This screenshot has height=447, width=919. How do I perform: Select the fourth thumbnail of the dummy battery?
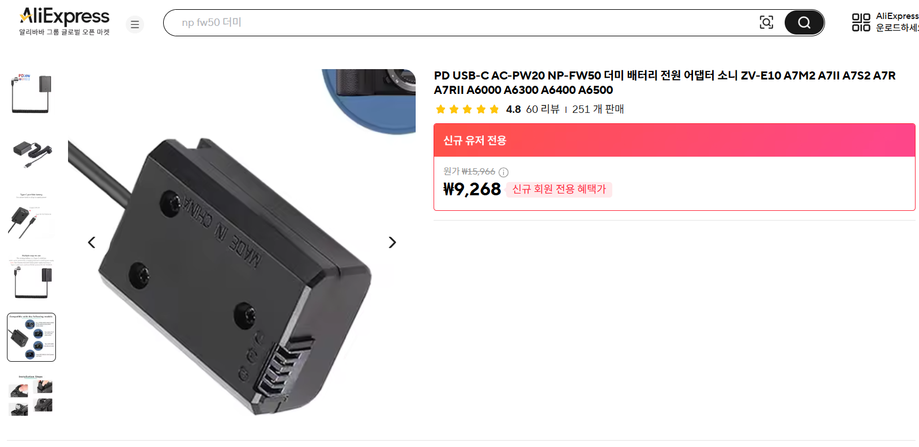click(x=32, y=276)
